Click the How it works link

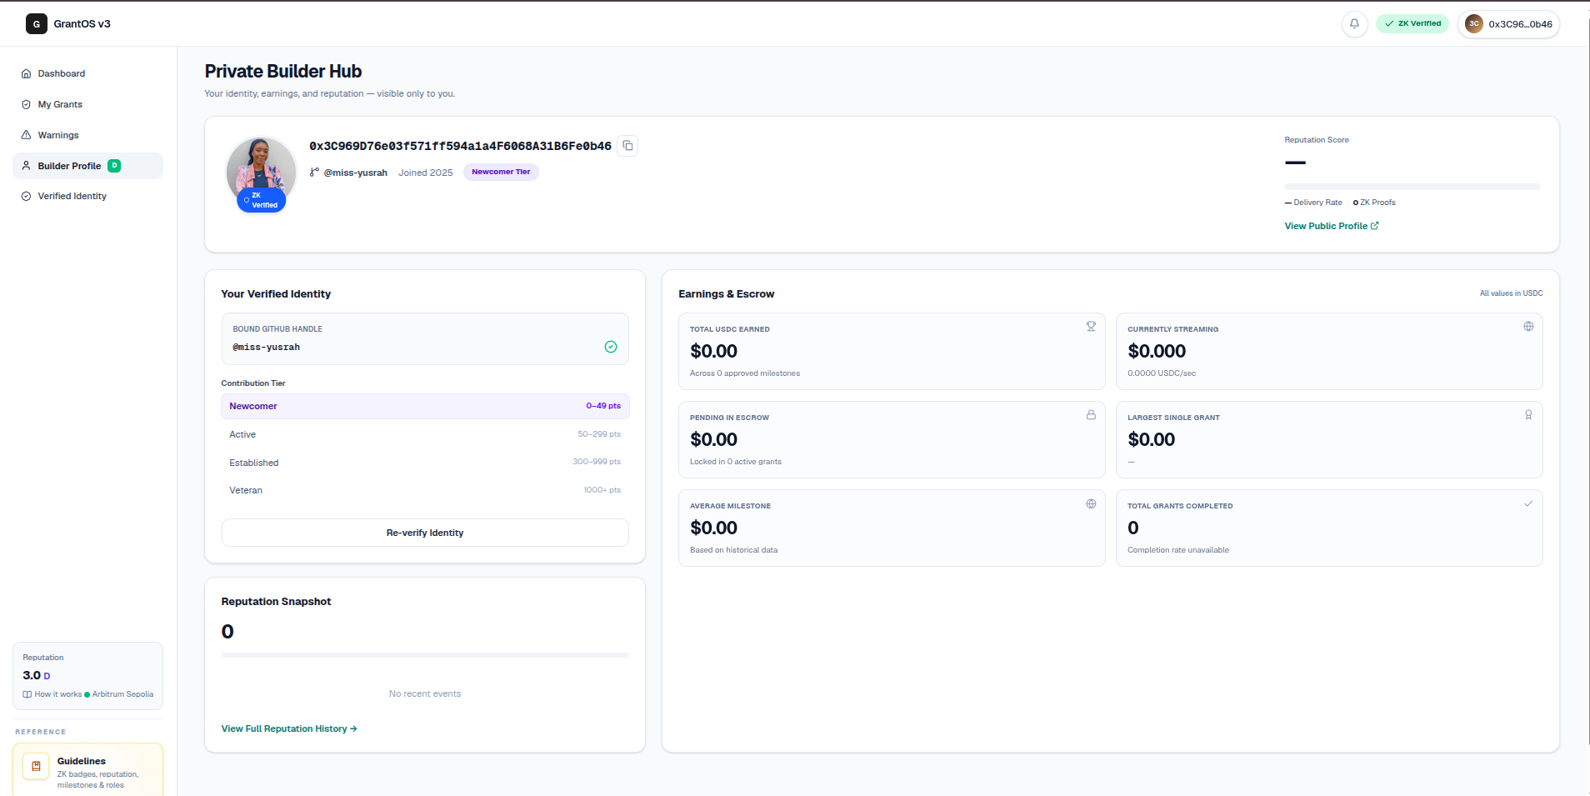tap(52, 694)
